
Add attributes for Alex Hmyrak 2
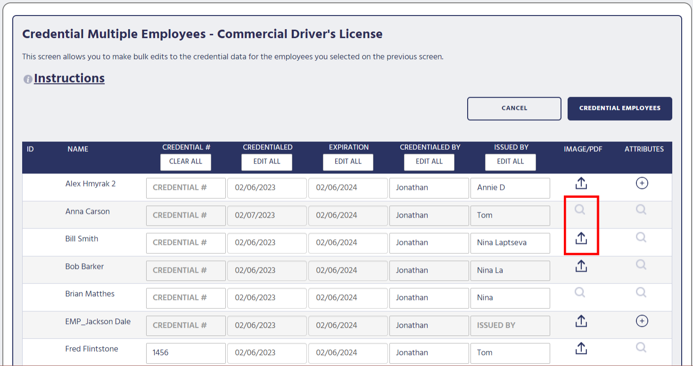tap(642, 183)
